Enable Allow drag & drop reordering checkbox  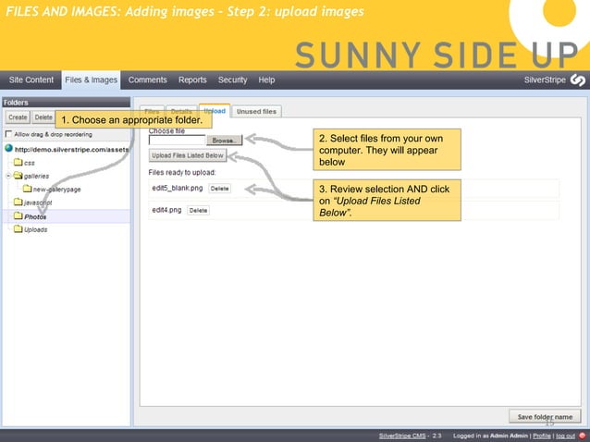click(8, 134)
